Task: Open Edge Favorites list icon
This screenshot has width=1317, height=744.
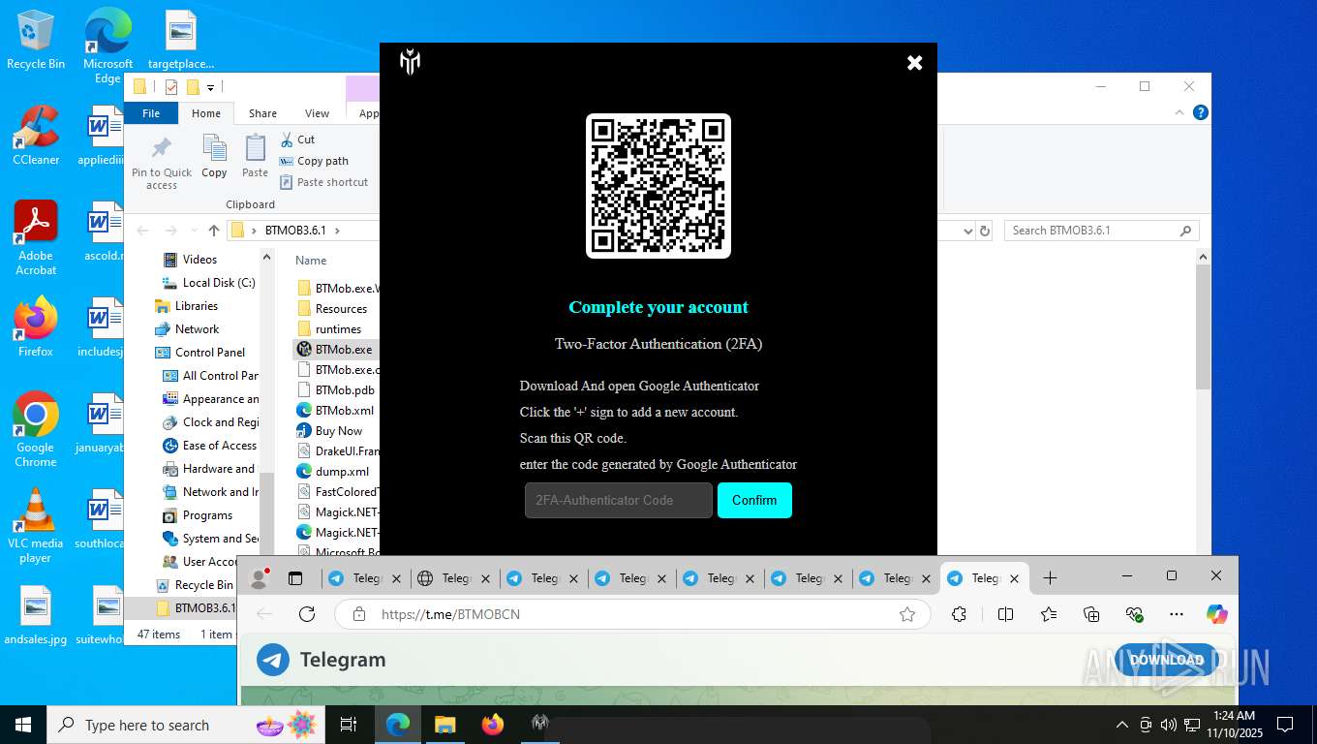Action: coord(1049,614)
